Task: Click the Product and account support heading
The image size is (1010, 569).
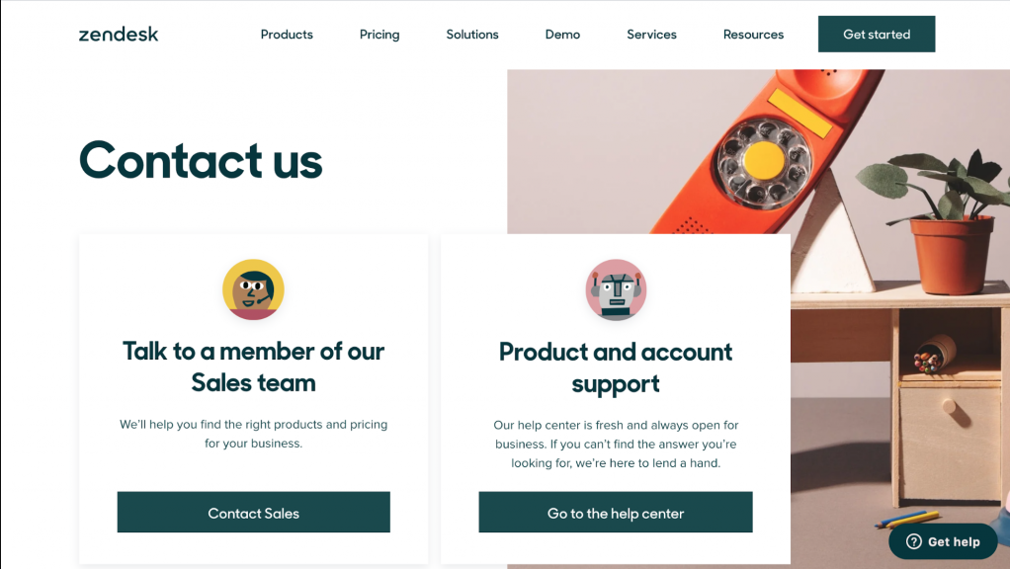Action: 616,367
